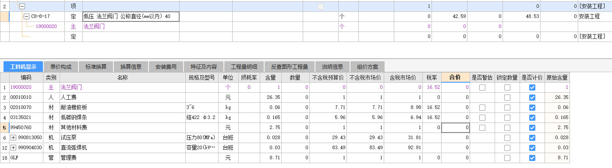
Task: Click the 原始含量 column header
Action: (557, 77)
